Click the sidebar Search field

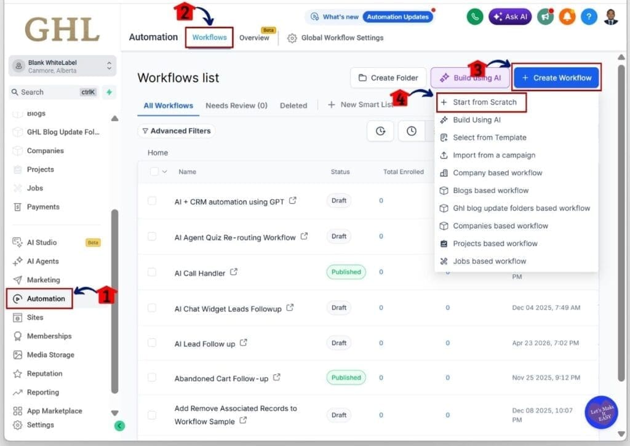(x=54, y=92)
